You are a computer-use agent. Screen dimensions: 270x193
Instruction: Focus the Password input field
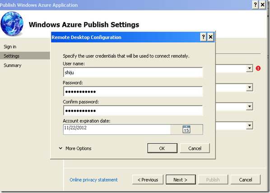(x=133, y=91)
